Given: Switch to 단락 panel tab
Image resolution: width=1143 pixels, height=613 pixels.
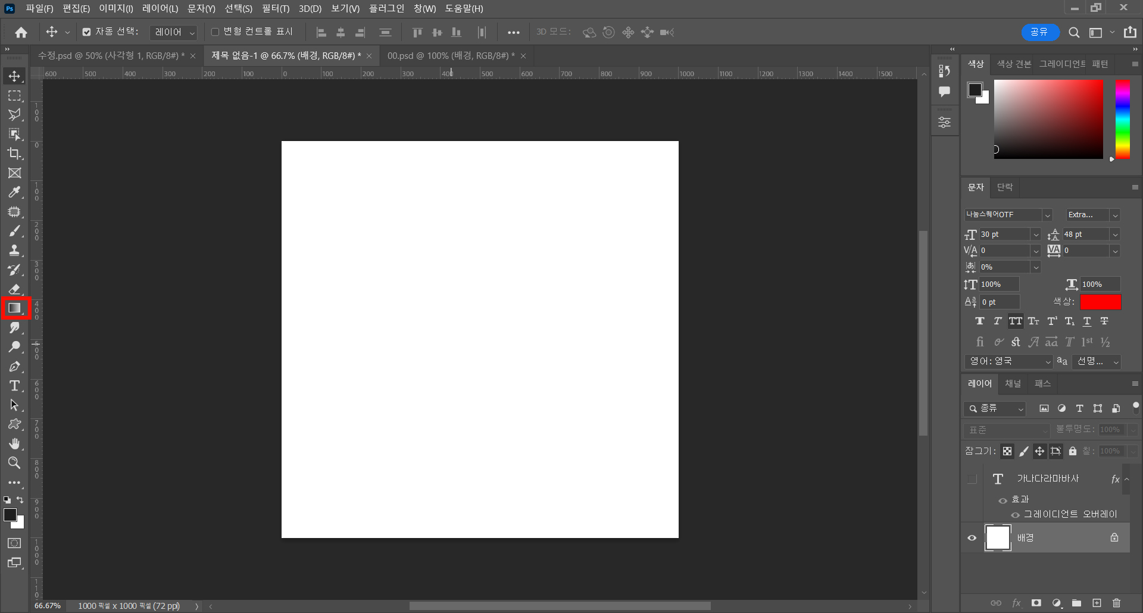Looking at the screenshot, I should click(x=1005, y=187).
